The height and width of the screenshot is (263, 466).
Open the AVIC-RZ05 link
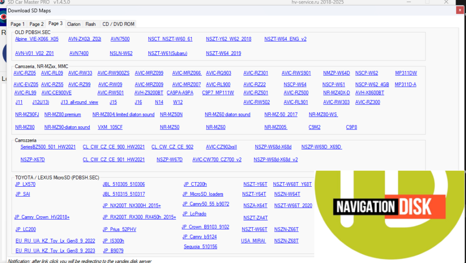[25, 73]
